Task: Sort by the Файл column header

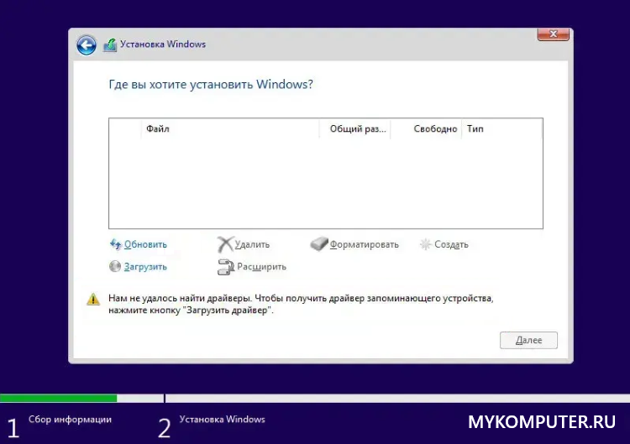Action: tap(230, 129)
